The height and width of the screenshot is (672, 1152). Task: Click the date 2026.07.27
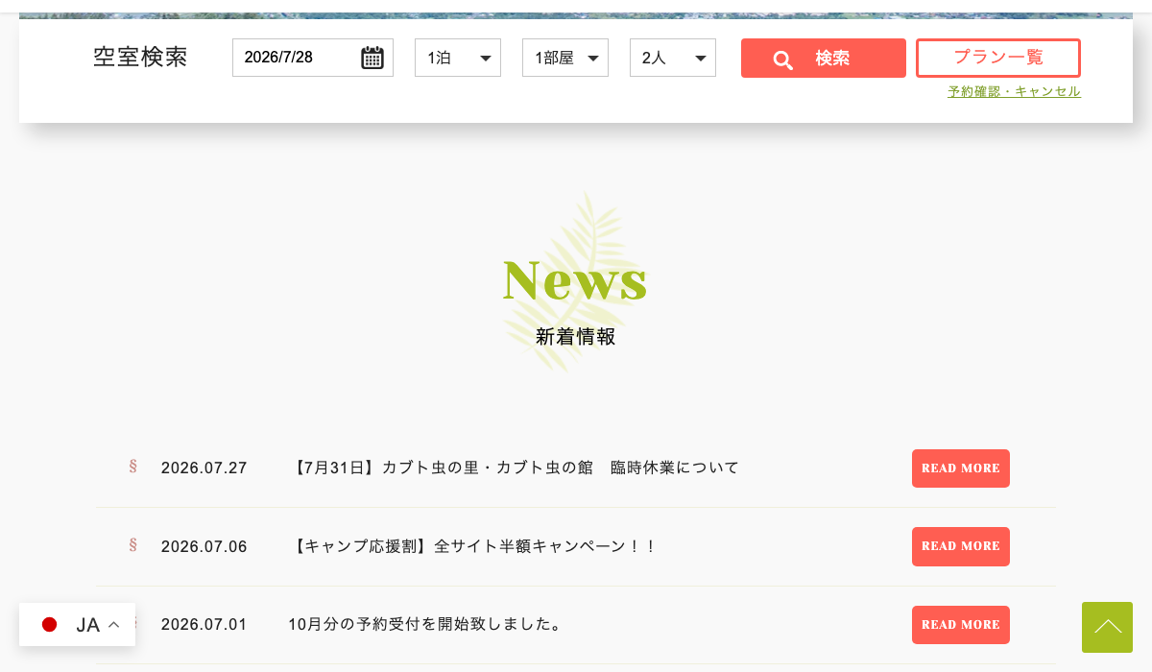[x=204, y=468]
